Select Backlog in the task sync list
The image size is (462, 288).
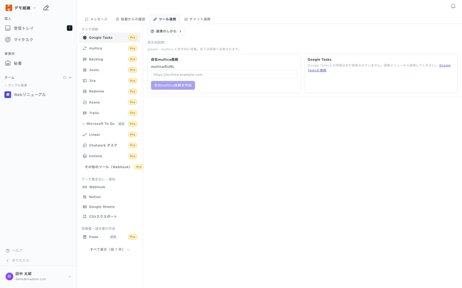pyautogui.click(x=110, y=59)
